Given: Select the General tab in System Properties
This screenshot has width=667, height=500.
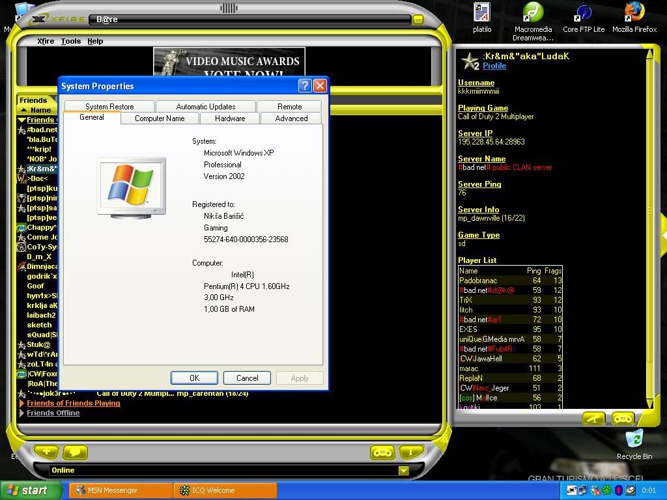Looking at the screenshot, I should click(x=91, y=117).
